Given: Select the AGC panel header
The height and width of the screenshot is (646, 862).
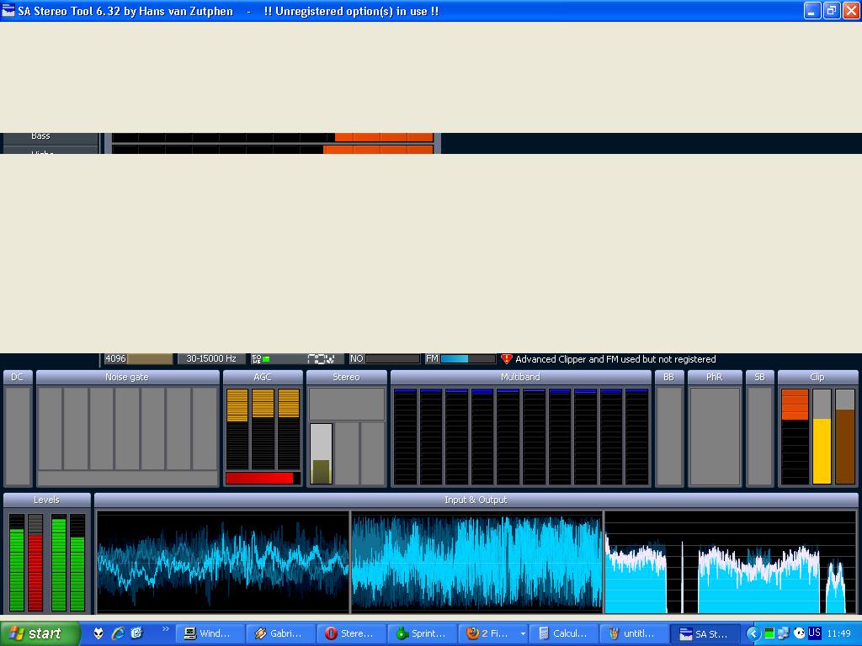Looking at the screenshot, I should click(x=263, y=377).
